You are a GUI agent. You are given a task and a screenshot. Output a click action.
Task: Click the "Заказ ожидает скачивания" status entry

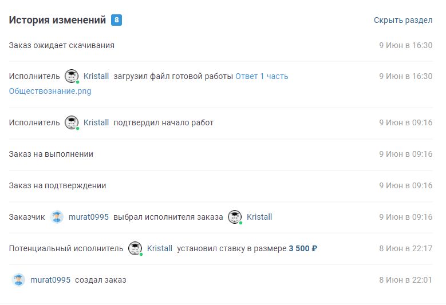tap(61, 45)
